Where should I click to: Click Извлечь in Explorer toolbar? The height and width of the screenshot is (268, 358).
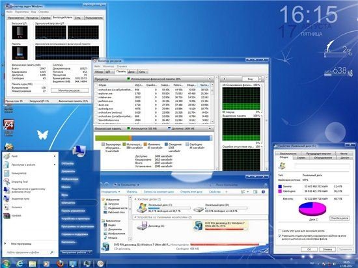pos(131,192)
